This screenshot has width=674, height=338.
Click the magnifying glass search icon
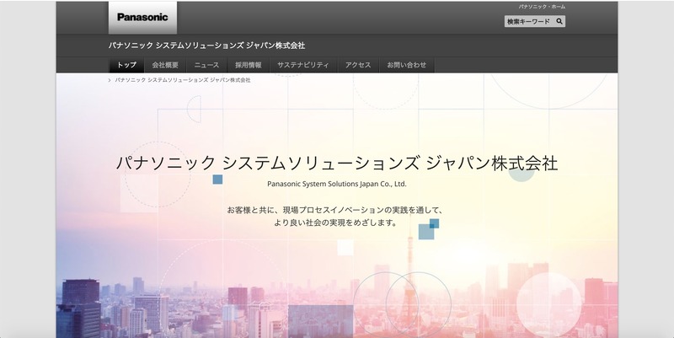(x=559, y=21)
